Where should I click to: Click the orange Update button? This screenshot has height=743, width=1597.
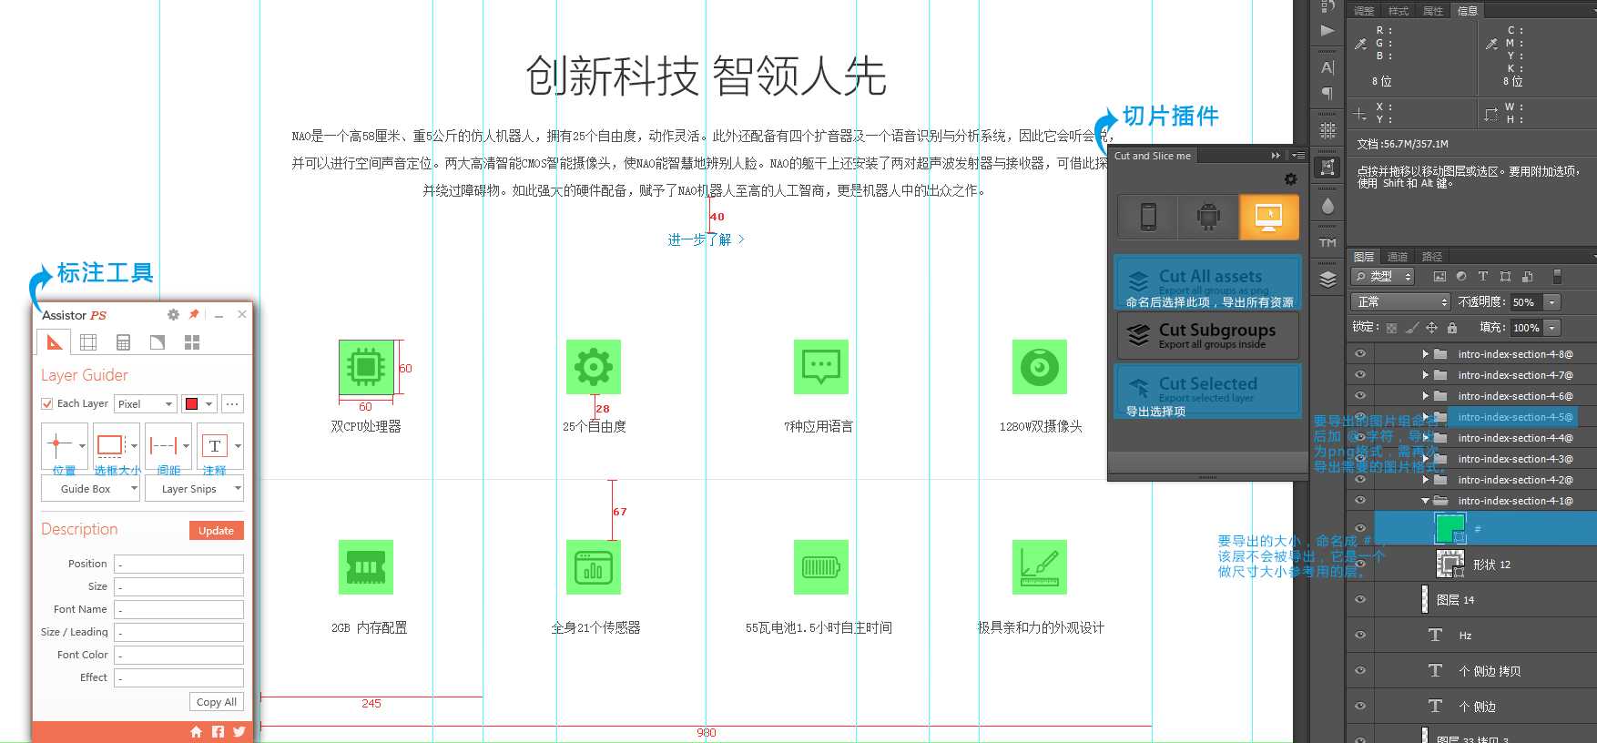point(216,530)
